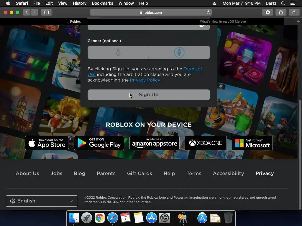The width and height of the screenshot is (302, 226).
Task: Open the Share sheet in Safari
Action: [x=281, y=12]
